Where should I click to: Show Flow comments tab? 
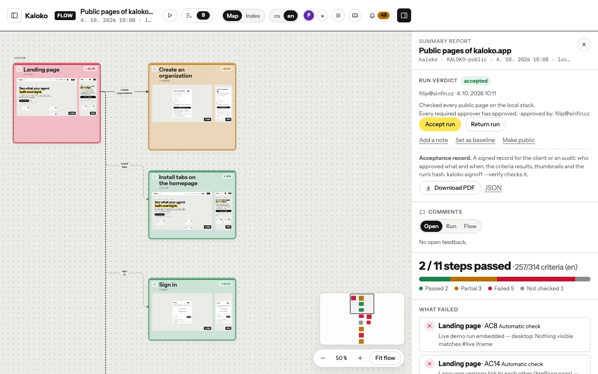point(470,226)
